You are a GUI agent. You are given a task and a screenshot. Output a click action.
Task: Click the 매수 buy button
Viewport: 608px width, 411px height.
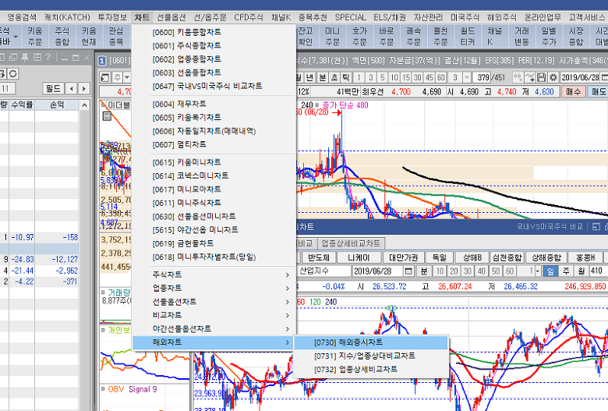click(x=573, y=92)
